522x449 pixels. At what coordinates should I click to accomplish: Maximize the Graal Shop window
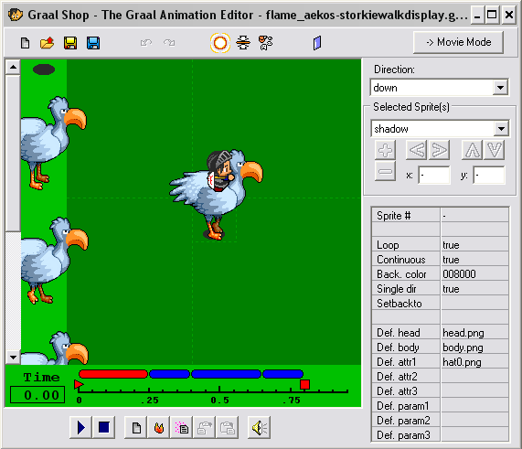click(492, 15)
